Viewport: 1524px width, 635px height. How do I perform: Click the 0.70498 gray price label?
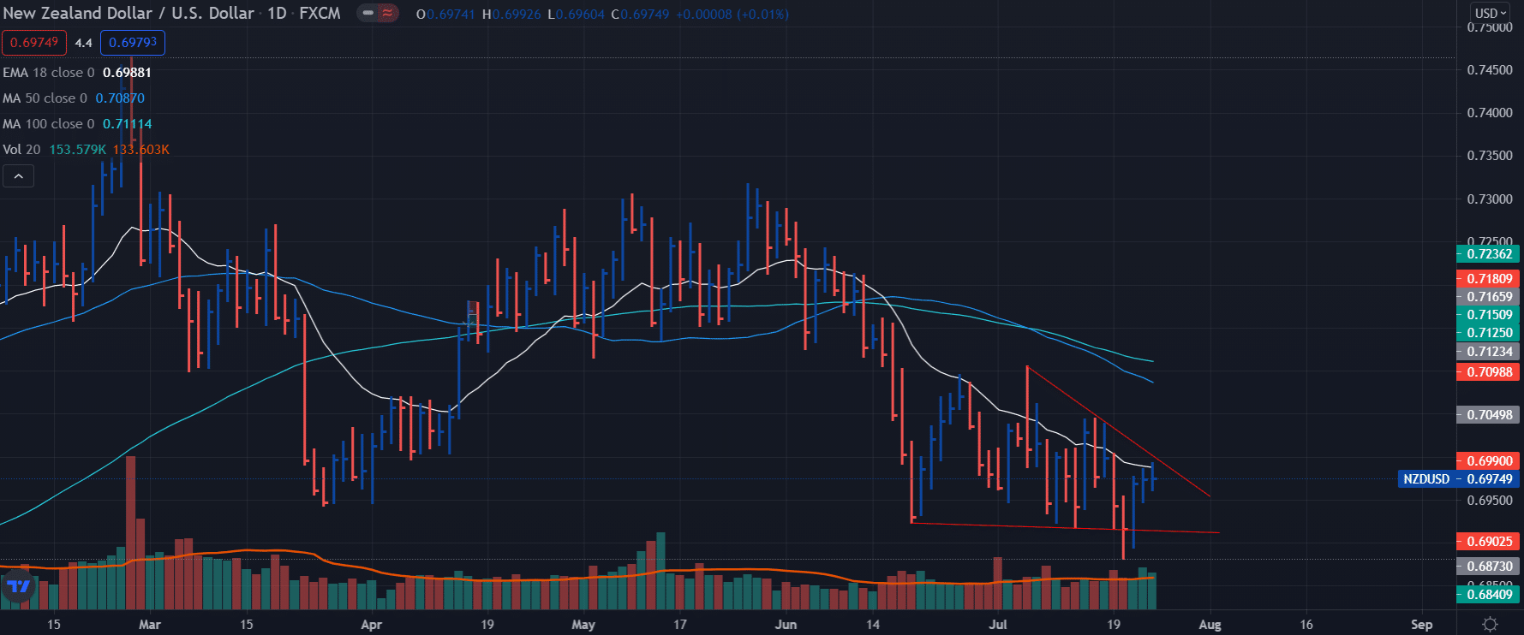point(1489,415)
